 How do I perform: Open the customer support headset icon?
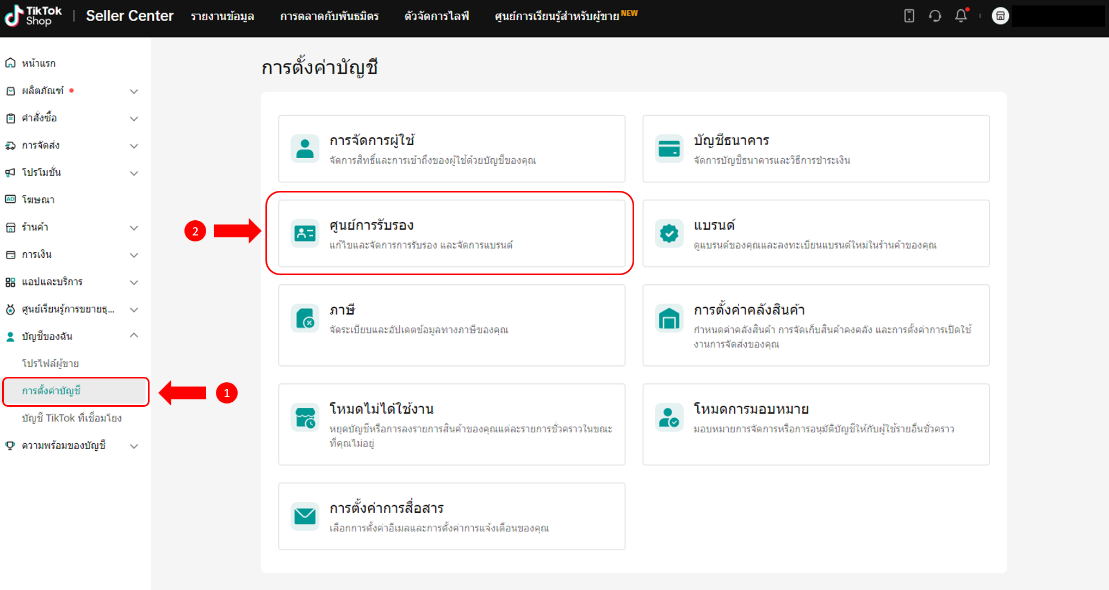coord(935,16)
